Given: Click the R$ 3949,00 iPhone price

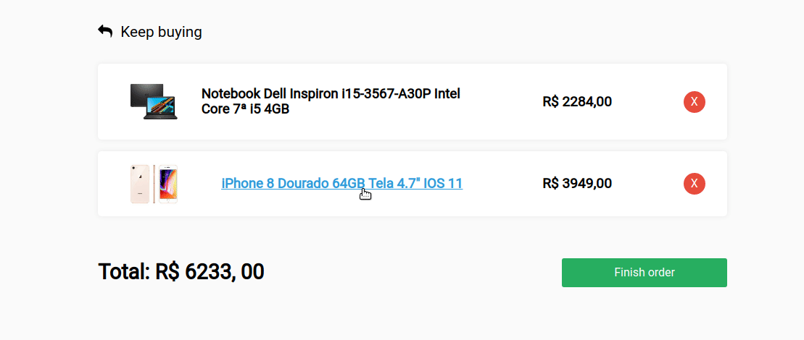Looking at the screenshot, I should [576, 184].
